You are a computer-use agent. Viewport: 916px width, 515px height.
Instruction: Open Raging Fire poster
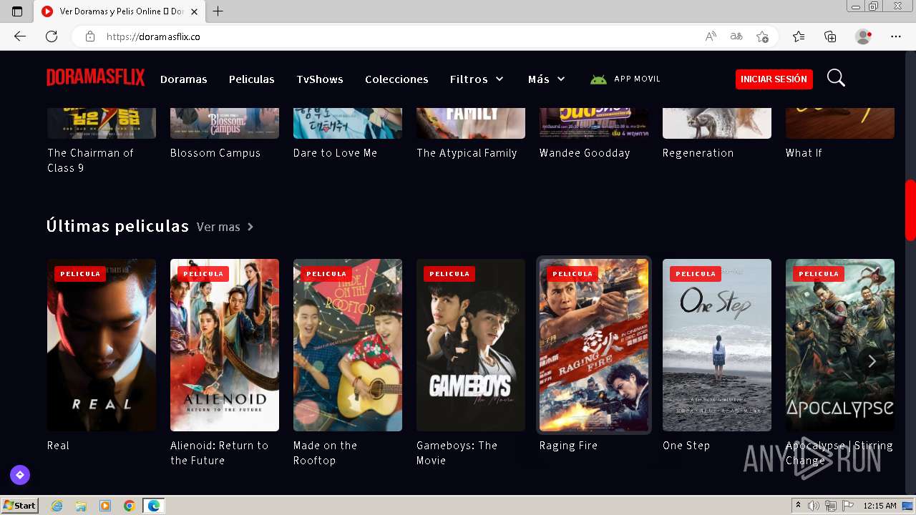click(594, 345)
